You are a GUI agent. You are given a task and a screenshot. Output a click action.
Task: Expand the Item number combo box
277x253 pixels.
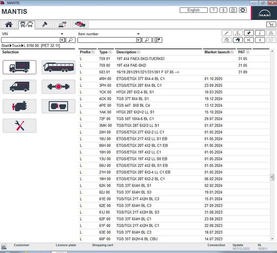coord(138,40)
